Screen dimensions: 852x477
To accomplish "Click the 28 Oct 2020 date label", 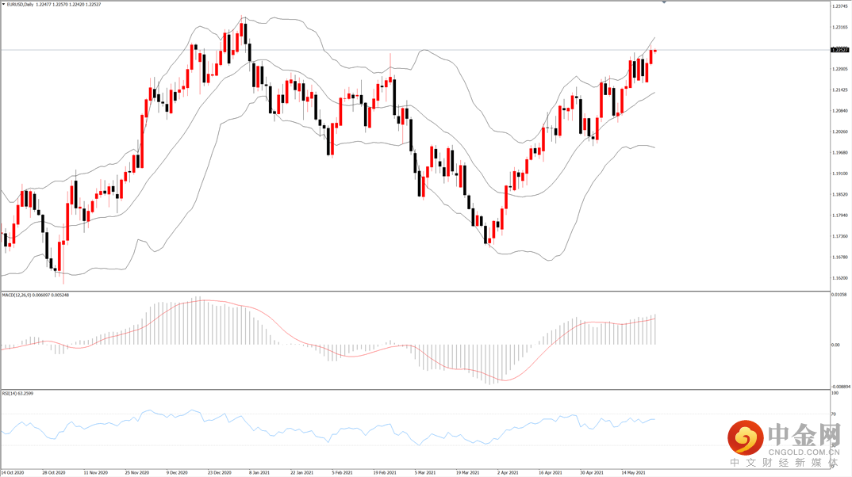I will click(54, 473).
